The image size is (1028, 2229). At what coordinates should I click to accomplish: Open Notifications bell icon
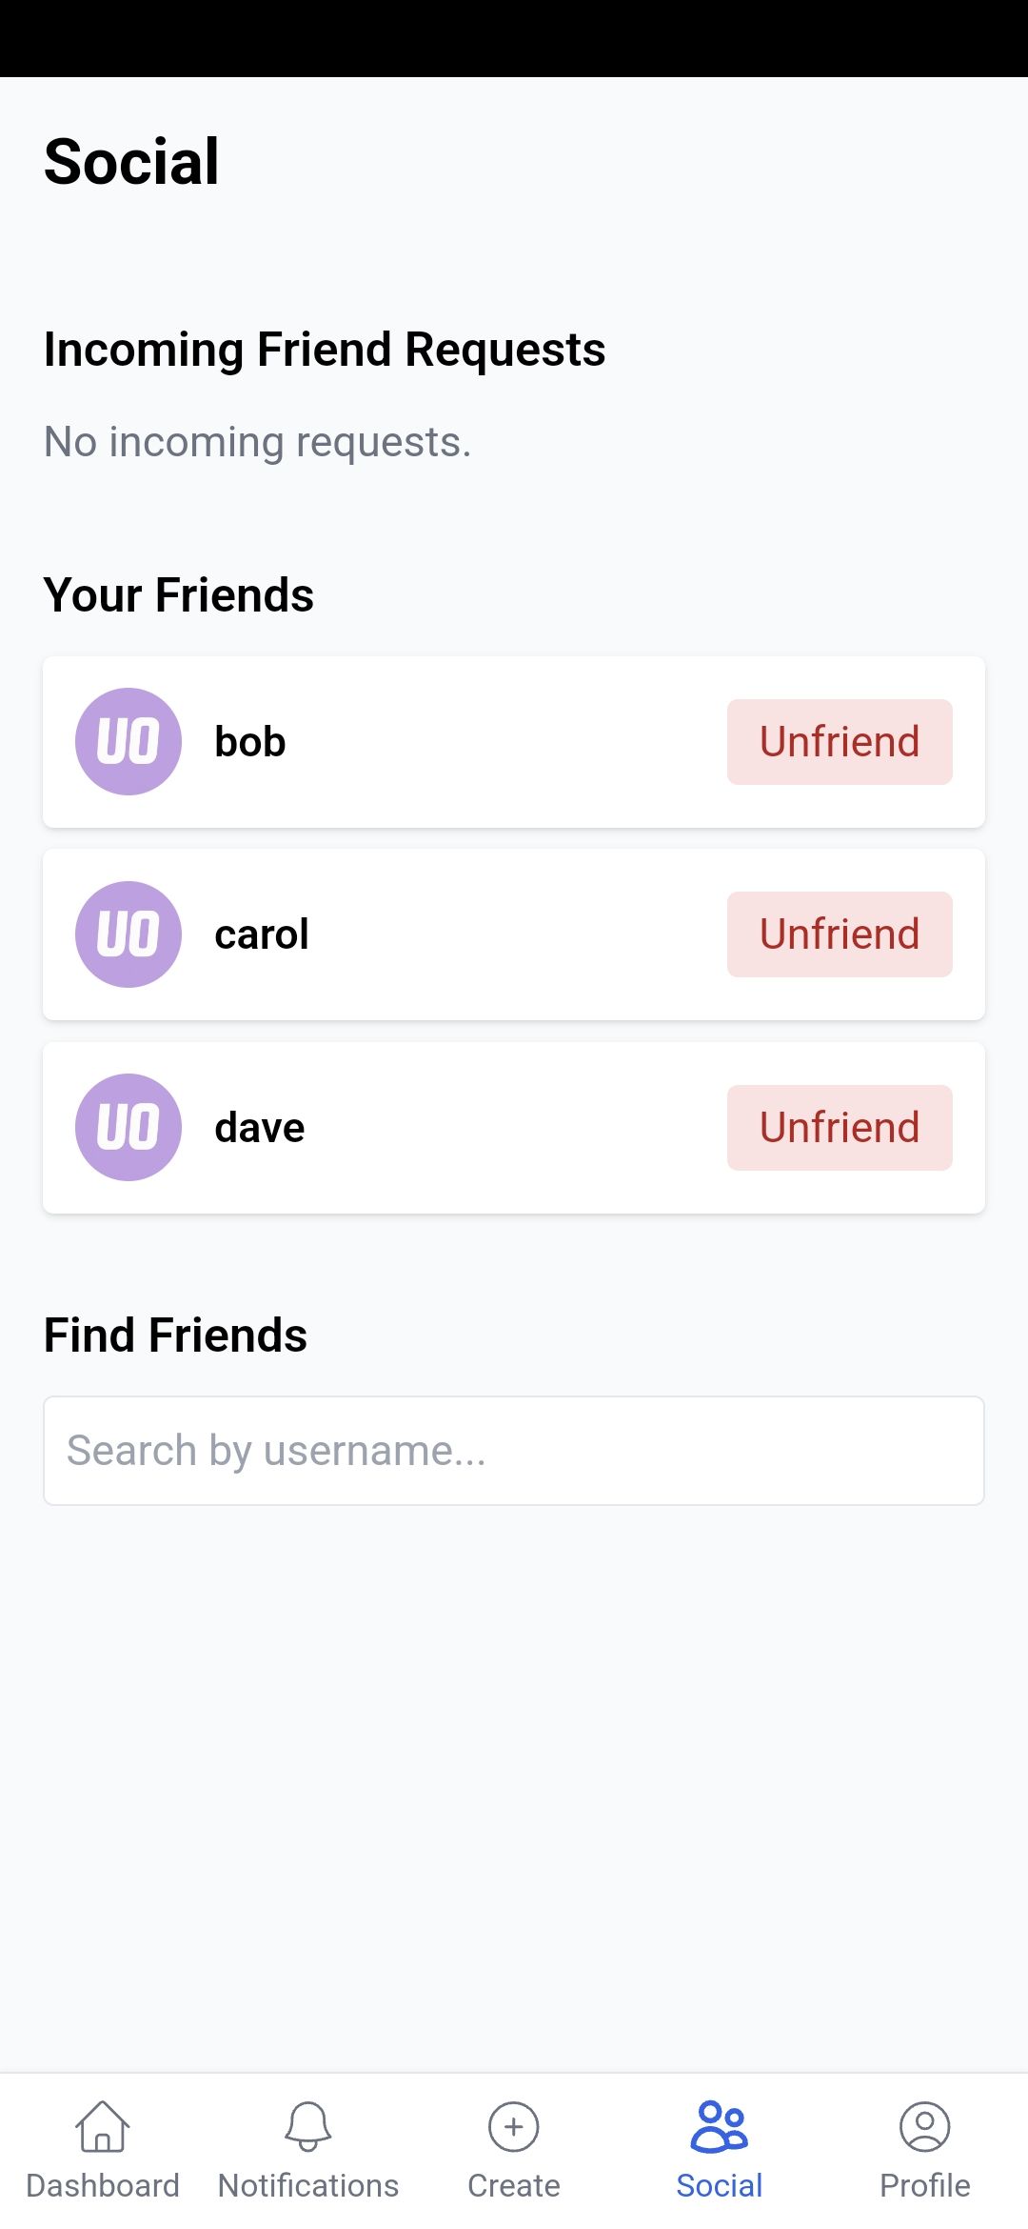point(308,2126)
